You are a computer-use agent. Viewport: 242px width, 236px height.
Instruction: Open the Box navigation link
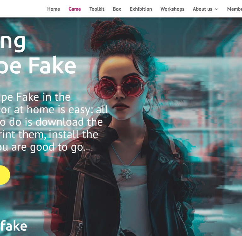tap(117, 9)
